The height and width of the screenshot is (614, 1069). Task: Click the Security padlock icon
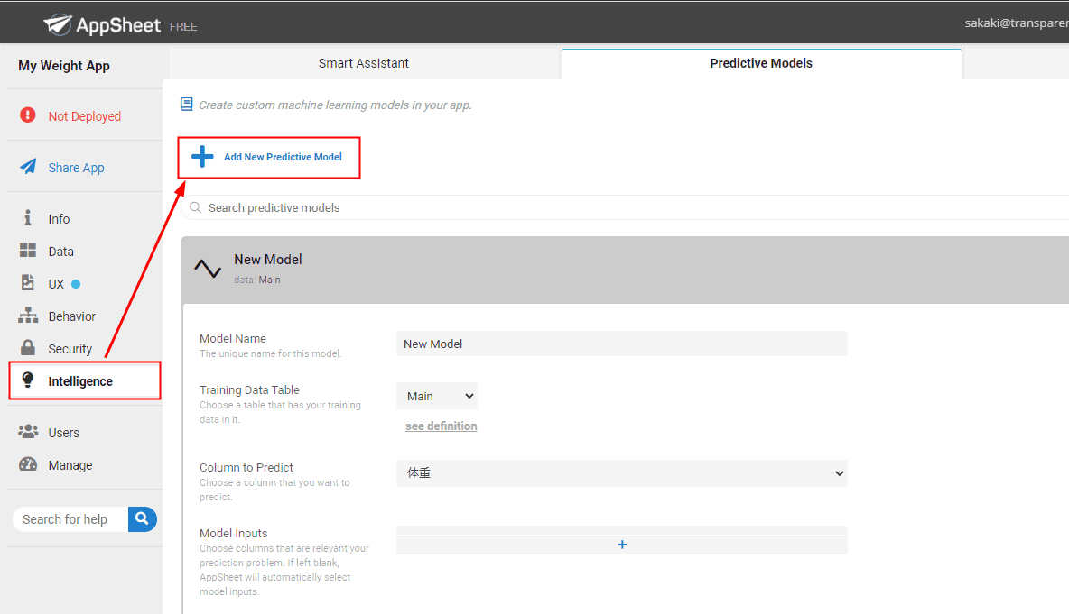(x=28, y=348)
